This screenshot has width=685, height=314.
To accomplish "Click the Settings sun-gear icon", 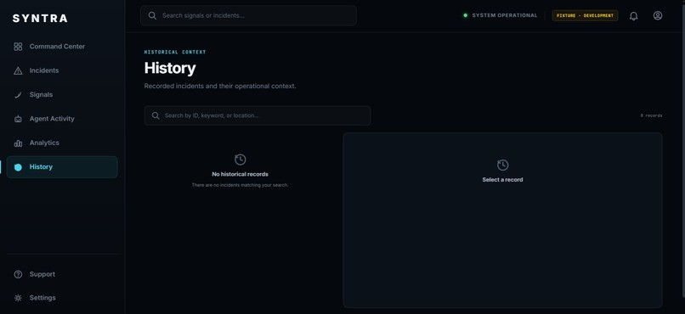I will point(18,298).
